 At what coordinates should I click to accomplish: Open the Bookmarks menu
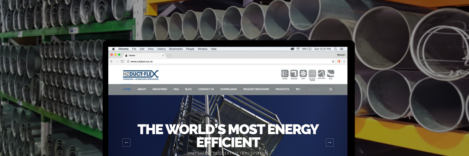176,49
